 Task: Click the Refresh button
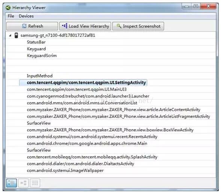point(32,26)
